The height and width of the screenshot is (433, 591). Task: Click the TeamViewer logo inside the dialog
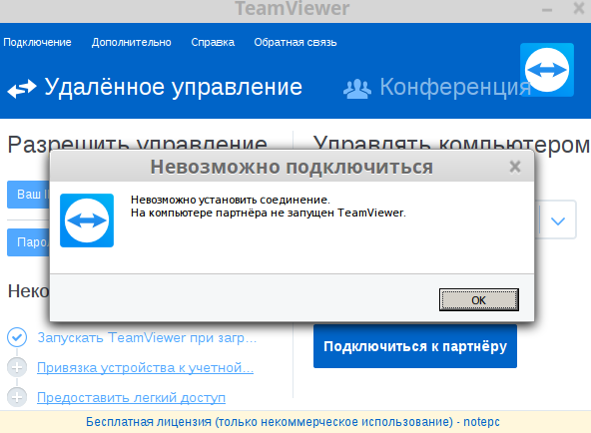pos(87,220)
